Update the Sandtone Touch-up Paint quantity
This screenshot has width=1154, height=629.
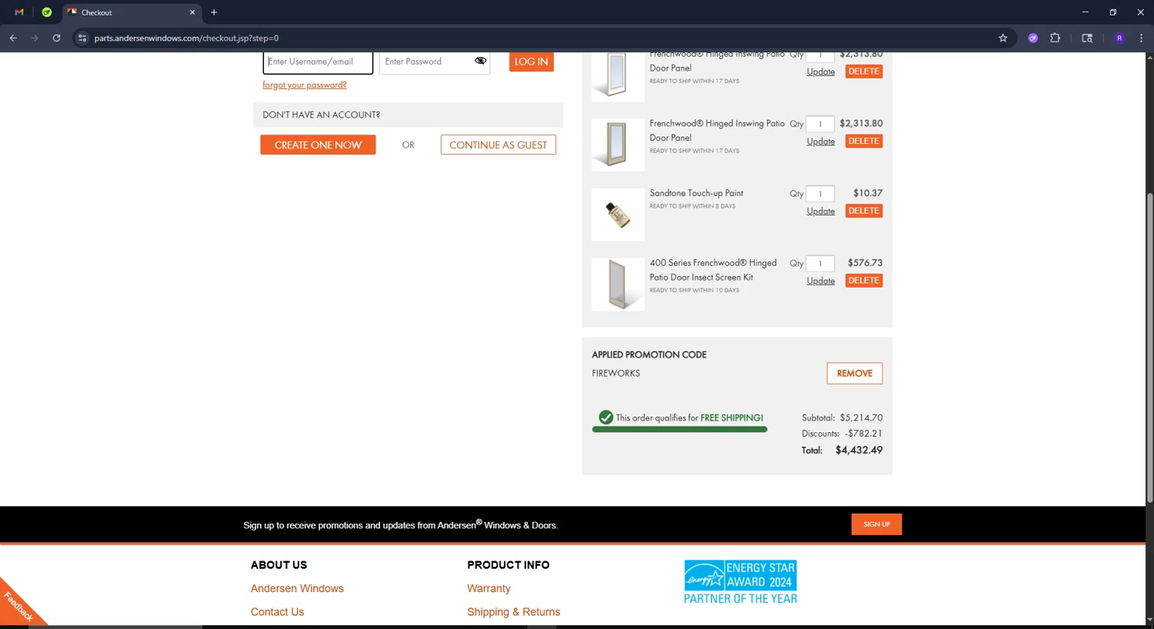coord(821,211)
